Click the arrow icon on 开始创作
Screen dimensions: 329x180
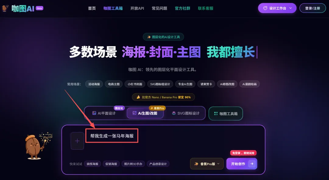[252, 164]
